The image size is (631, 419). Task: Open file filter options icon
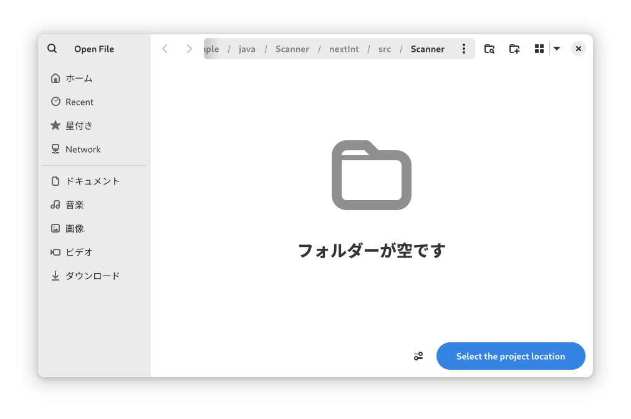(x=418, y=356)
